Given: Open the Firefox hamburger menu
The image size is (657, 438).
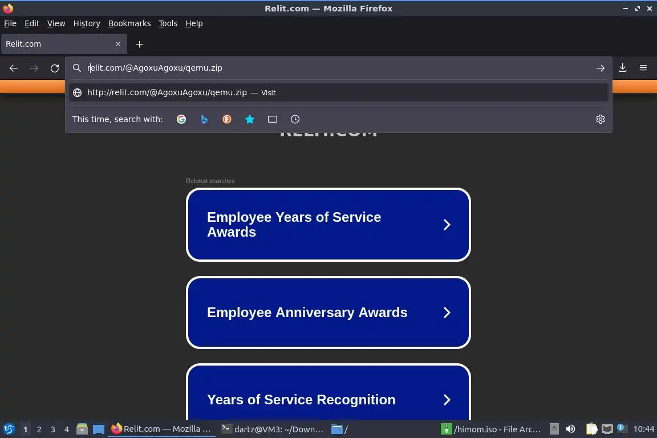Looking at the screenshot, I should point(643,68).
